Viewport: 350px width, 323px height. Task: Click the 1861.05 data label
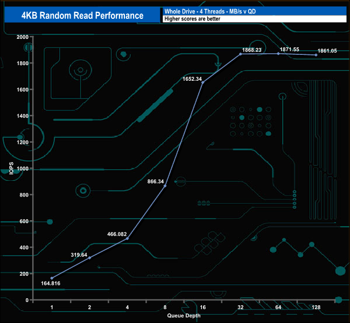[327, 50]
